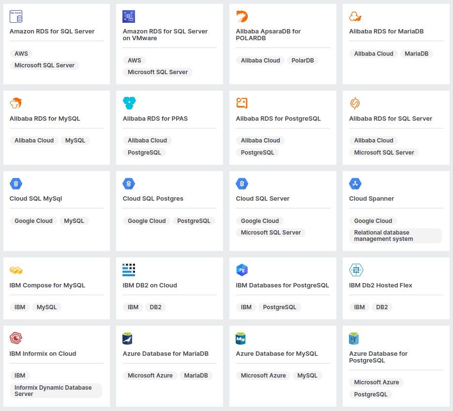Click the Alibaba RDS for PostgreSQL icon
The height and width of the screenshot is (411, 453).
click(x=242, y=103)
